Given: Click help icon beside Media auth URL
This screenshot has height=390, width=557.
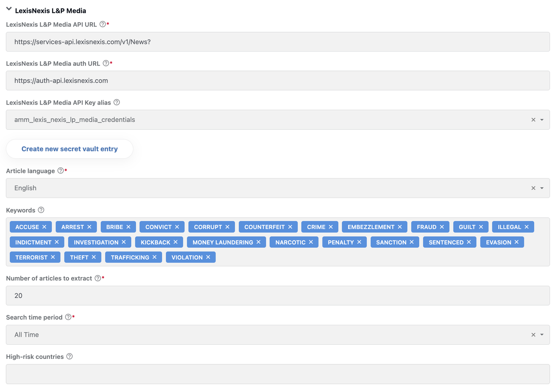Looking at the screenshot, I should pos(106,63).
